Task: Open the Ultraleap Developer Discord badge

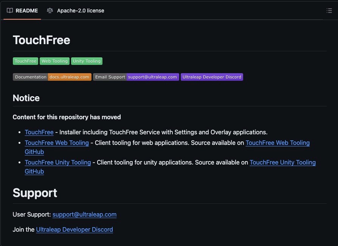Action: 212,77
